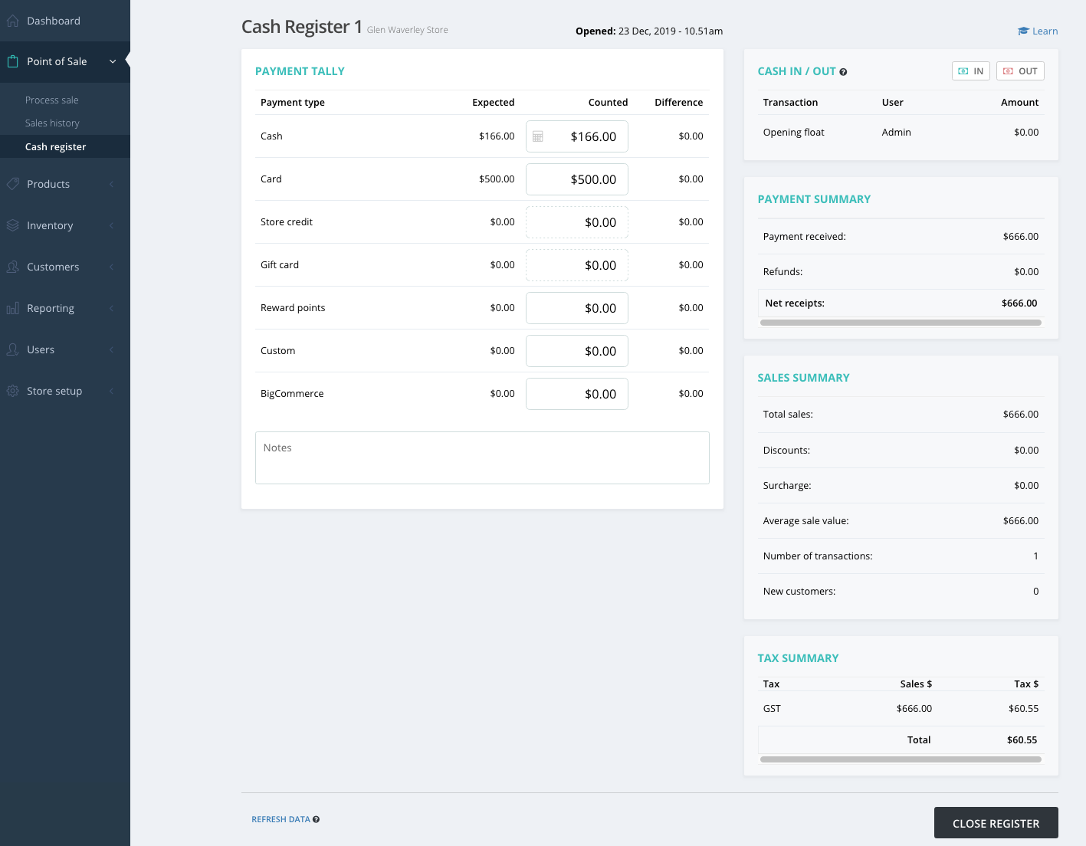This screenshot has height=846, width=1086.
Task: Click the Card counted amount field
Action: pos(577,179)
